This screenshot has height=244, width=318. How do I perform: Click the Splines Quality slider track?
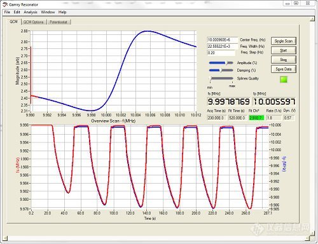221,78
